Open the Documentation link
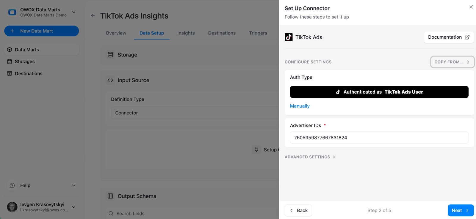This screenshot has width=476, height=219. click(449, 37)
